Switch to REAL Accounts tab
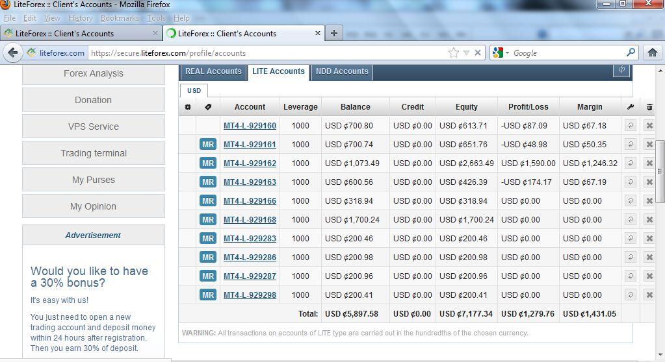The width and height of the screenshot is (665, 362). [213, 71]
